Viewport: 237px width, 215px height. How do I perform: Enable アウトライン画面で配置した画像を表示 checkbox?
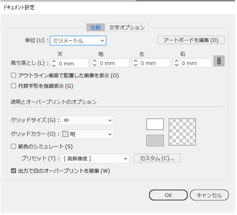14,75
